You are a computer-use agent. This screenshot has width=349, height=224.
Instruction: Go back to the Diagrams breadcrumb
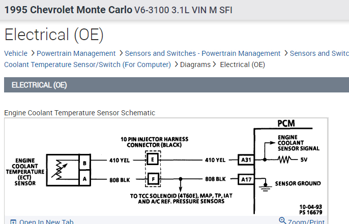(x=195, y=65)
